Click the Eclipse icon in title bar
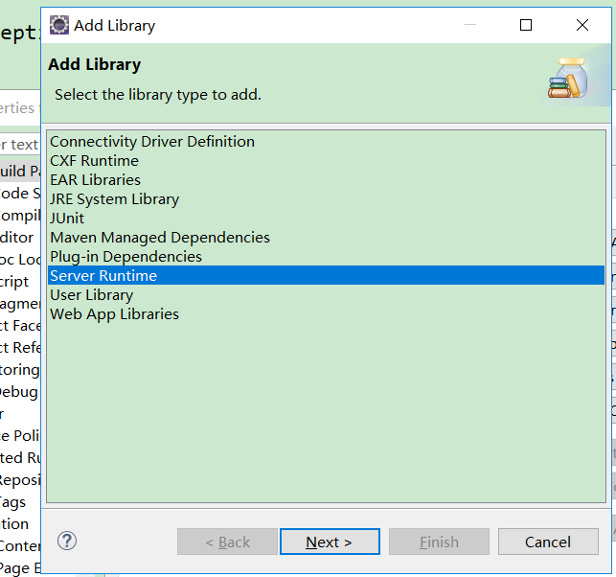 click(x=59, y=25)
